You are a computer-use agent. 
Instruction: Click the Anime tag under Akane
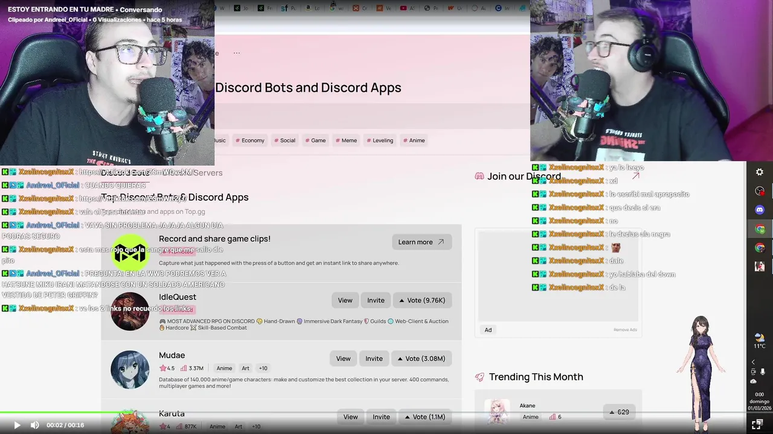coord(530,417)
